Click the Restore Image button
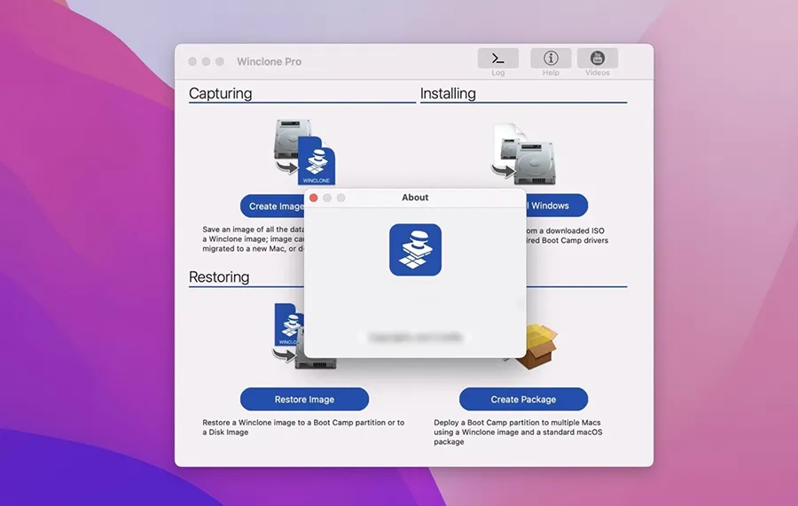The height and width of the screenshot is (506, 798). pos(304,399)
